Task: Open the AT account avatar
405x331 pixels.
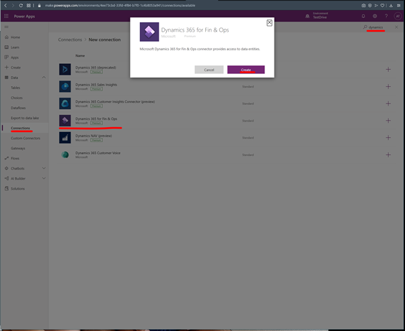Action: pyautogui.click(x=398, y=16)
